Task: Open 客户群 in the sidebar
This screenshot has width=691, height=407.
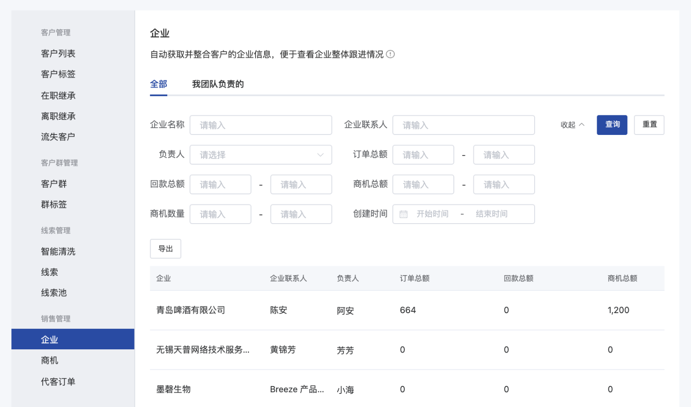Action: click(x=54, y=184)
